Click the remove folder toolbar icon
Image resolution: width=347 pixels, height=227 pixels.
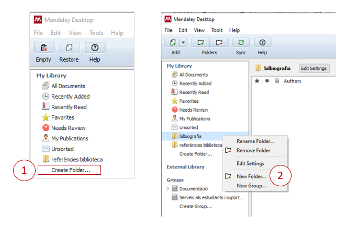point(219,42)
